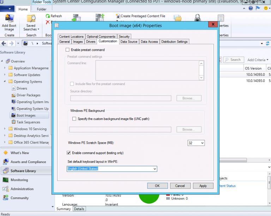Screen dimensions: 271x216
Task: Click the OK button
Action: pyautogui.click(x=157, y=186)
